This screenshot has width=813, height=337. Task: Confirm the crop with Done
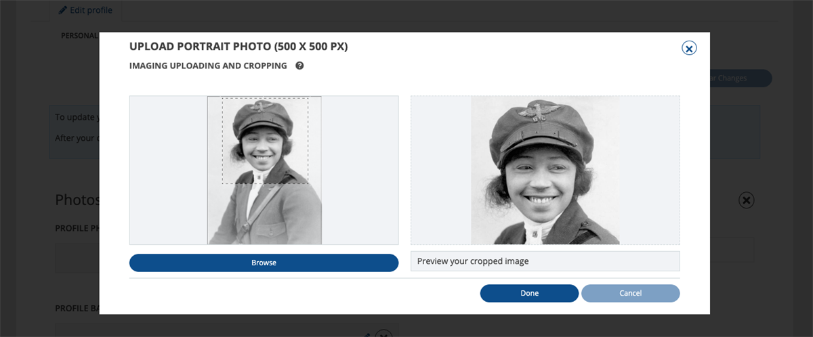[x=529, y=293]
